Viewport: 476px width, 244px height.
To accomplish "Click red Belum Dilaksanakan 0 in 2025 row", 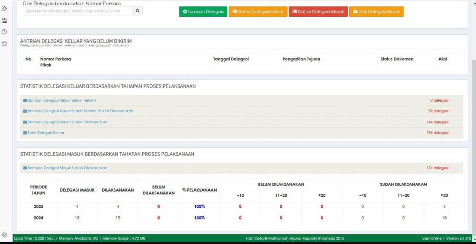I will point(159,206).
